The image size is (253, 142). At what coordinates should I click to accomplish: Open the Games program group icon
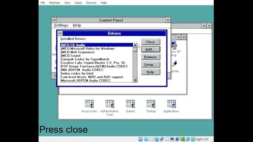[130, 104]
